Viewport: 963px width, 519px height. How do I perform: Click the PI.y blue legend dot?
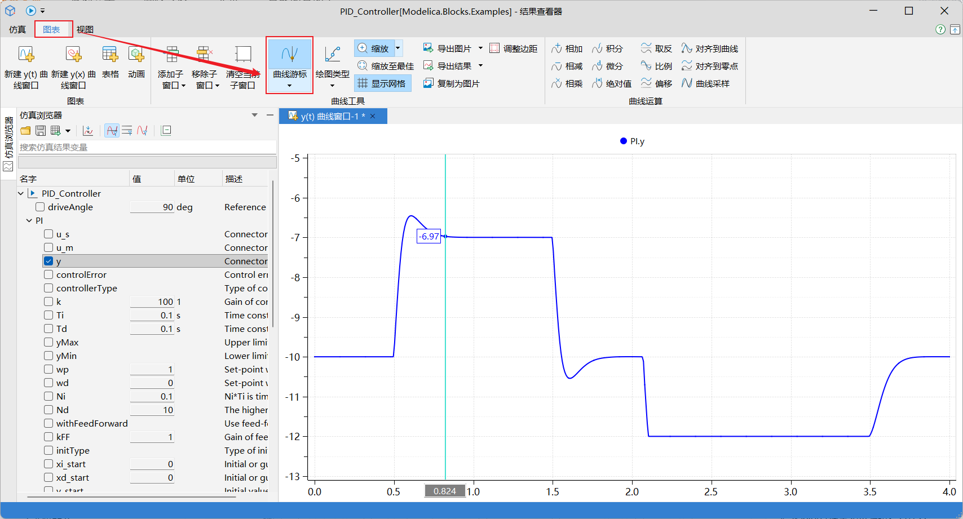tap(624, 141)
